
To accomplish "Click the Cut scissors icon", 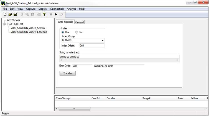I will pyautogui.click(x=22, y=14).
